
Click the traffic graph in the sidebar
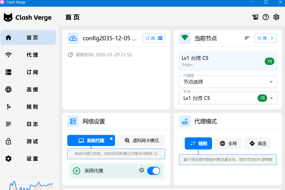(x=28, y=185)
